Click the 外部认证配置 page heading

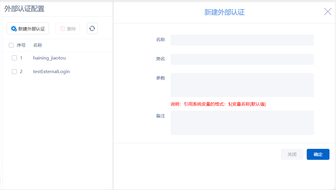(24, 9)
